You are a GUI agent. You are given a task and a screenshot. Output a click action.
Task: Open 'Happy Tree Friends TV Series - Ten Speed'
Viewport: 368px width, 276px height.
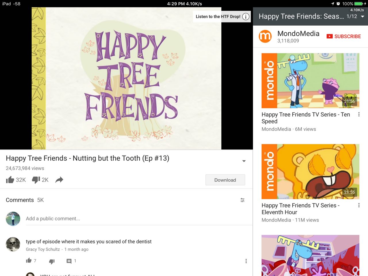[306, 118]
